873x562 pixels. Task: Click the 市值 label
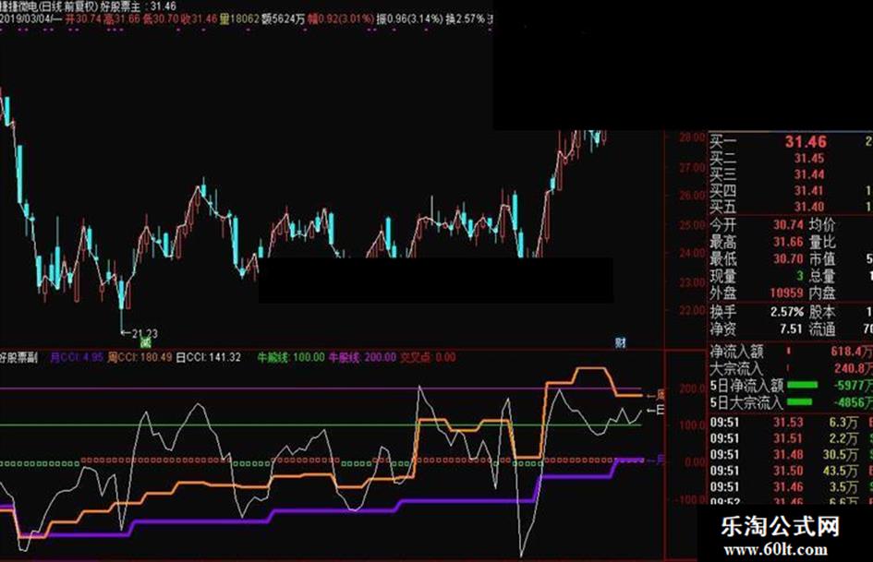point(822,258)
